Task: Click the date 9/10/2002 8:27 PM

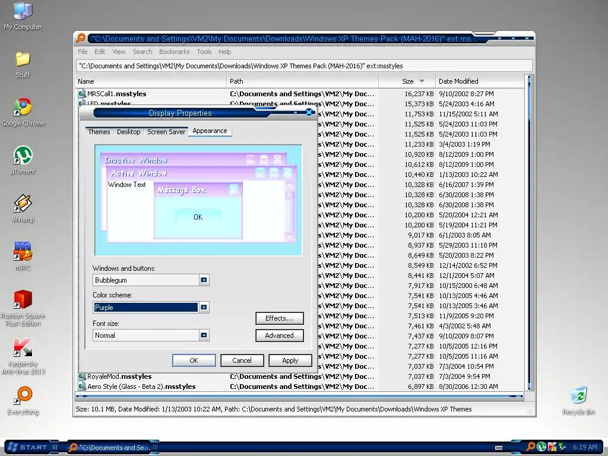Action: [x=466, y=93]
